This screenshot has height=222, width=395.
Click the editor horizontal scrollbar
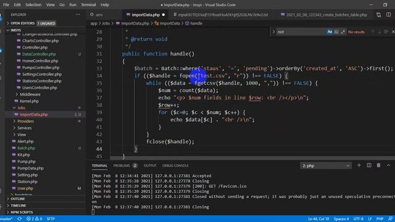coord(252,158)
